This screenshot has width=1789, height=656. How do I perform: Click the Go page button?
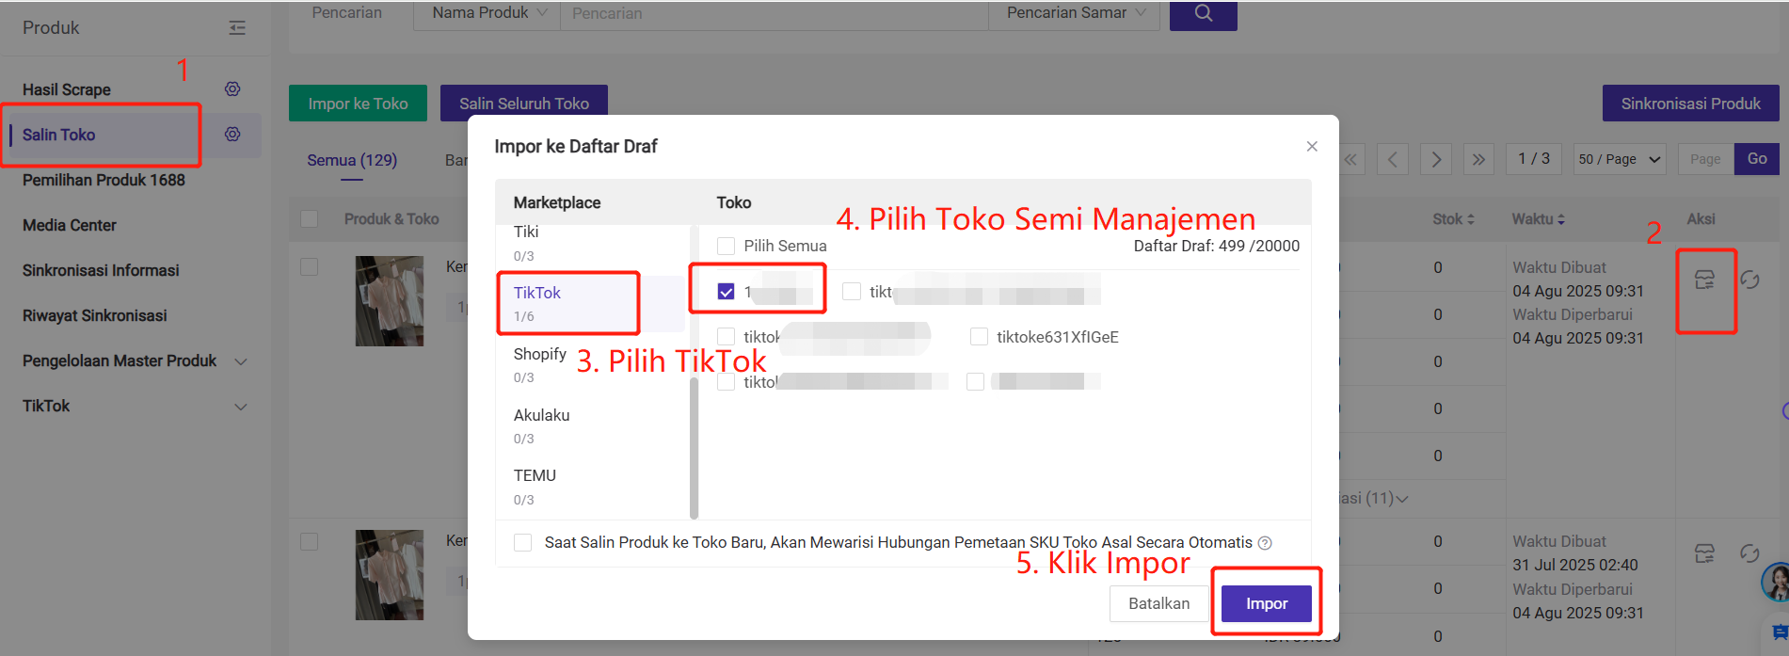point(1757,159)
